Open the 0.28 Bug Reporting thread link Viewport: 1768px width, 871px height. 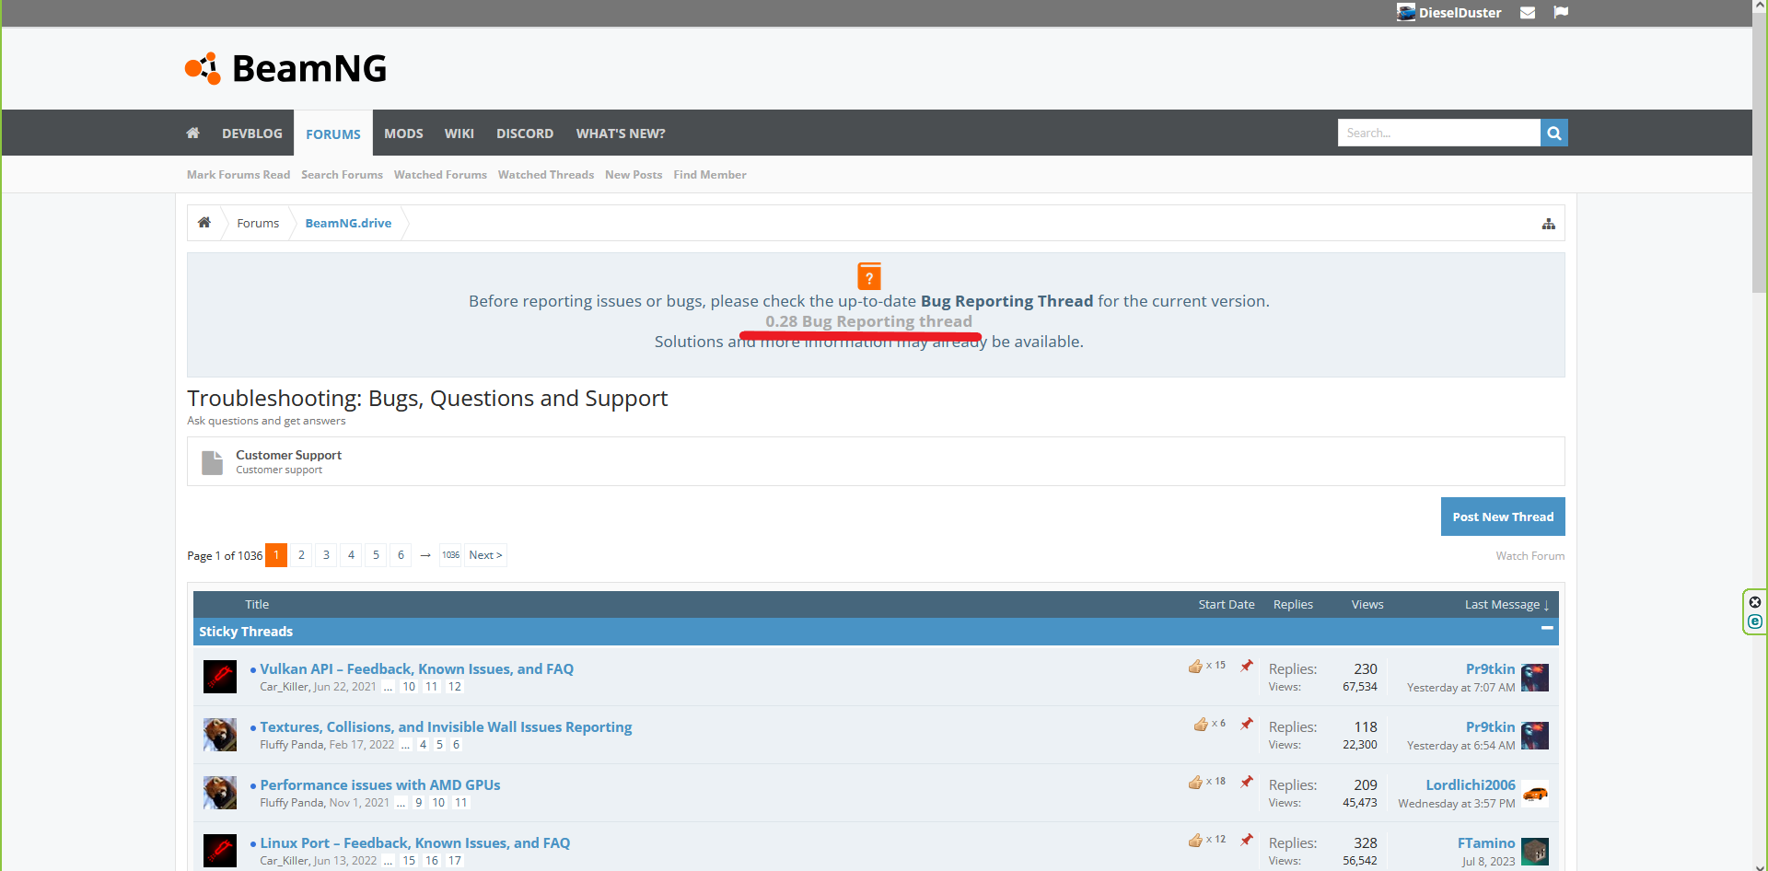(868, 321)
